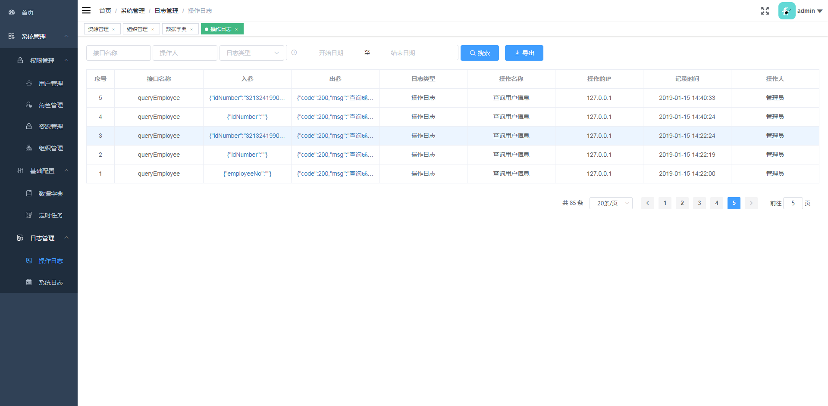Click the 记录时间 column header
This screenshot has width=828, height=406.
[x=687, y=79]
